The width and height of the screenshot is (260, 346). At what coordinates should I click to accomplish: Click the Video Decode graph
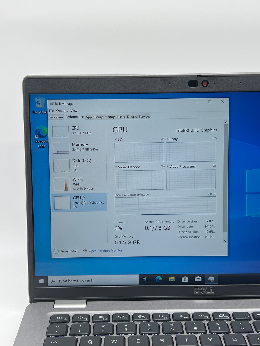click(x=139, y=180)
